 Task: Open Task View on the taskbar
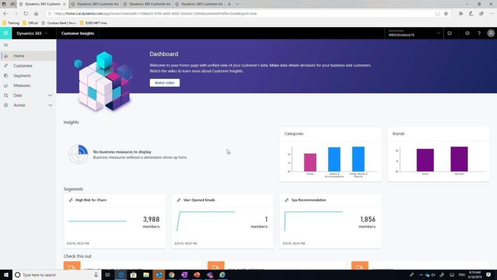[x=107, y=275]
